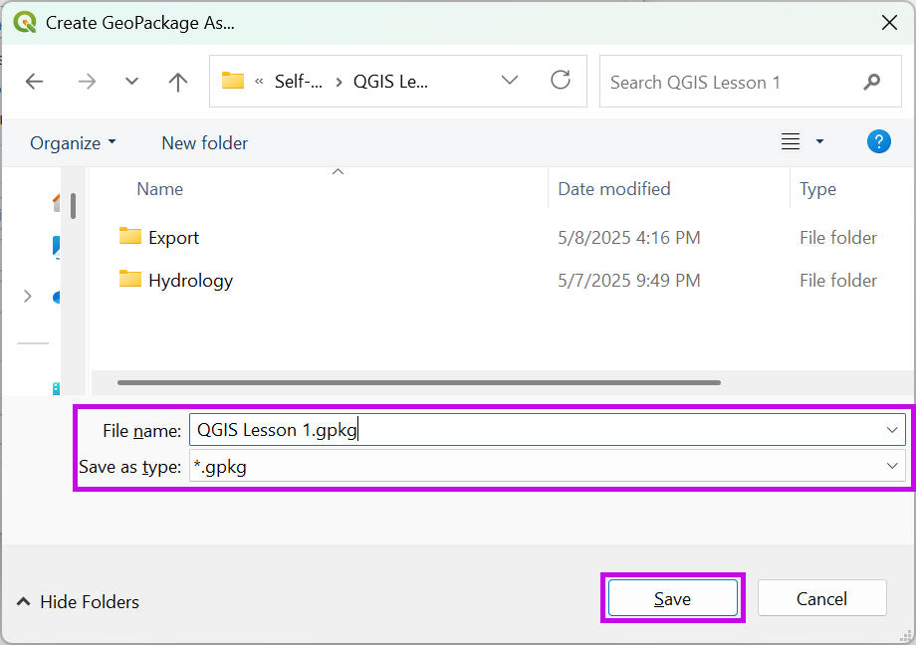Sort files by the Date modified column

(x=613, y=188)
